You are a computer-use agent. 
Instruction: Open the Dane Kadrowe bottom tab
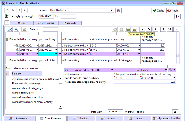pyautogui.click(x=51, y=119)
